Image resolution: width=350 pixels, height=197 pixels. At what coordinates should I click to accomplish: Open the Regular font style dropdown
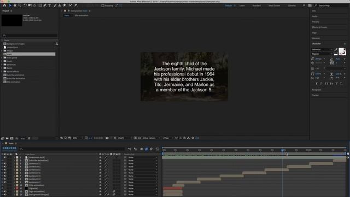(322, 54)
